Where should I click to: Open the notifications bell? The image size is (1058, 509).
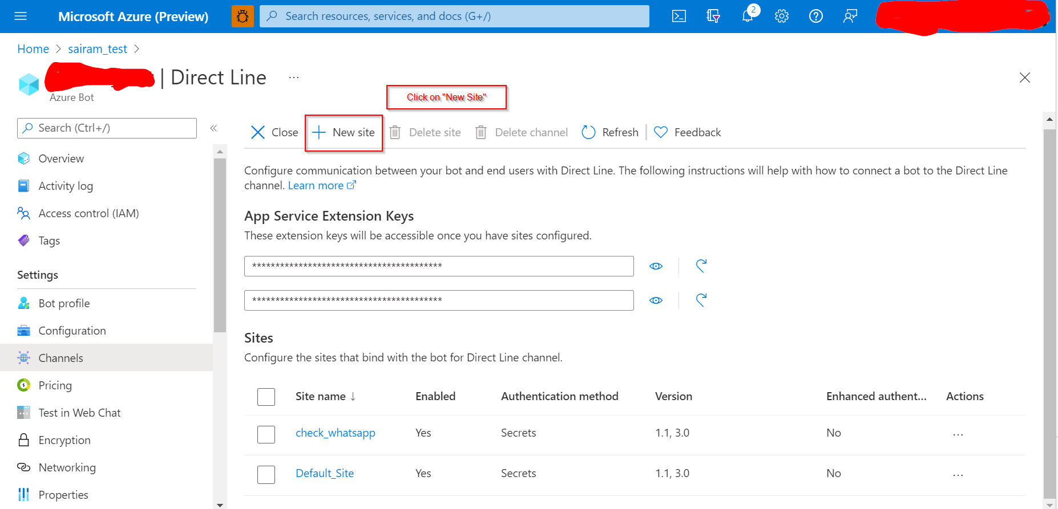point(748,16)
